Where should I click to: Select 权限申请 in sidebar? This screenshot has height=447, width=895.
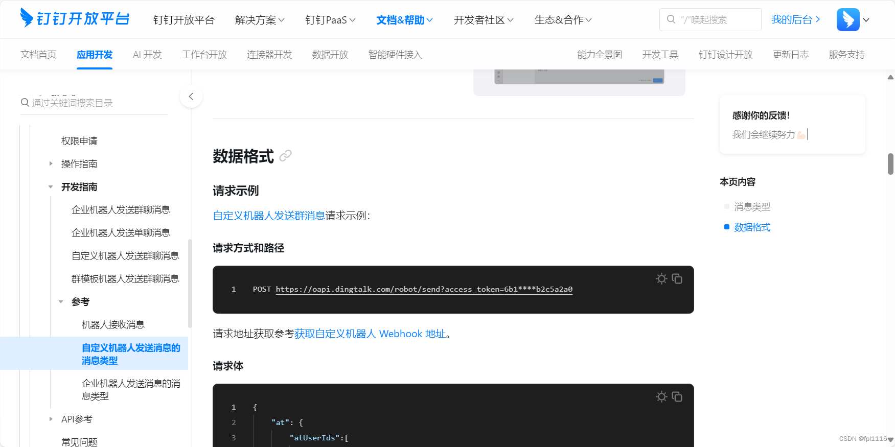pyautogui.click(x=79, y=140)
